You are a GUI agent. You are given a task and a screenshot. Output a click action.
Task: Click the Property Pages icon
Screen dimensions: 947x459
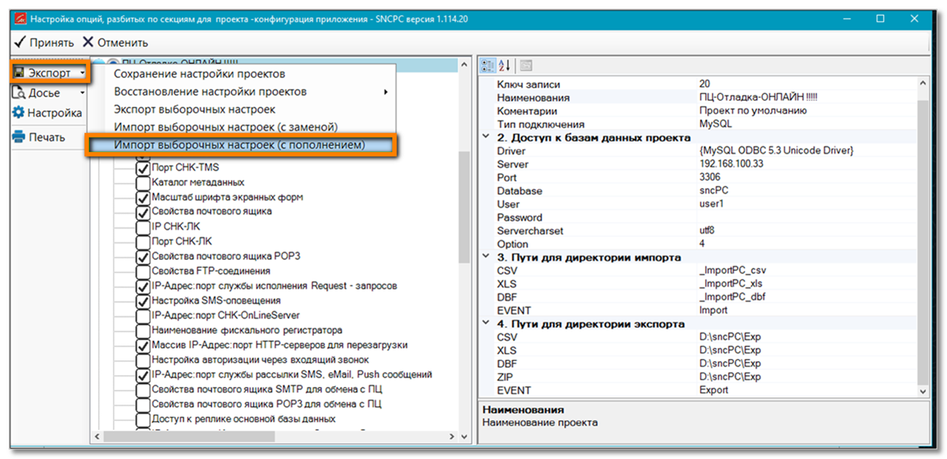point(526,66)
